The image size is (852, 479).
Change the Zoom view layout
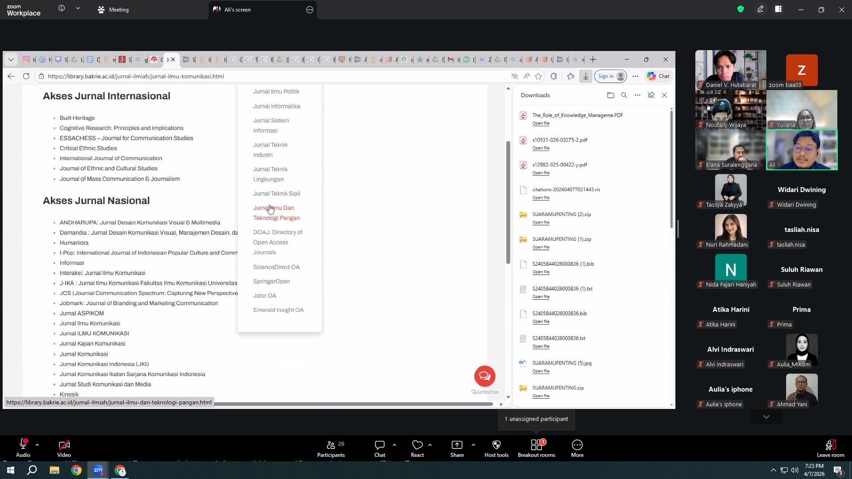(778, 9)
